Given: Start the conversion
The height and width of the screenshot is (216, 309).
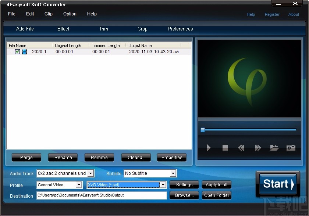Looking at the screenshot, I should tap(277, 184).
